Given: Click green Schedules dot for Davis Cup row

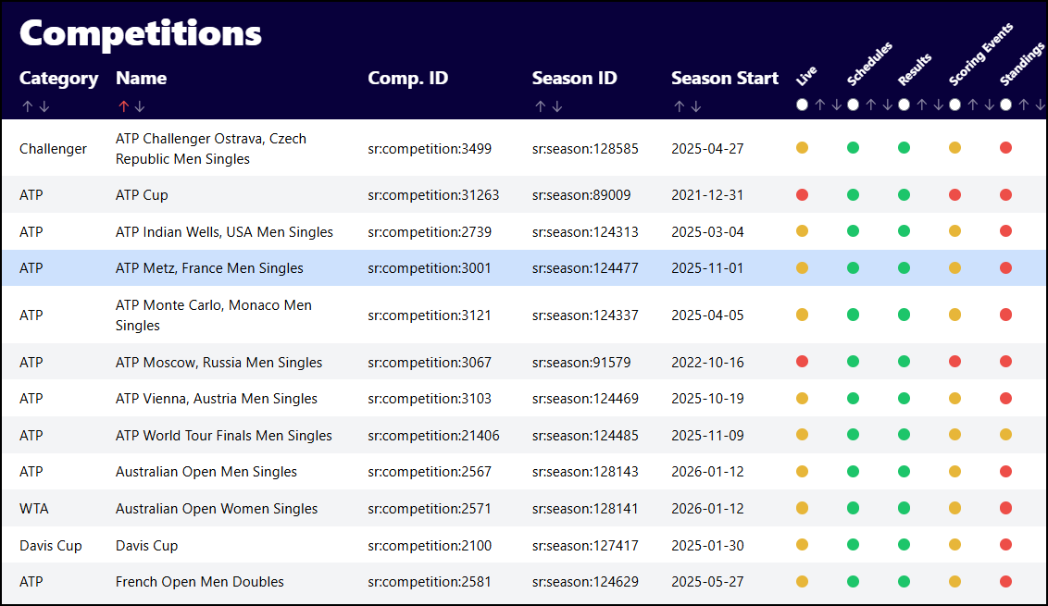Looking at the screenshot, I should click(x=853, y=545).
